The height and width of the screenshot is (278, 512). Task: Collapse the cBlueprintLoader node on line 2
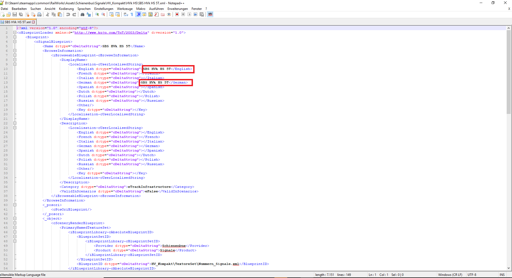(x=15, y=33)
